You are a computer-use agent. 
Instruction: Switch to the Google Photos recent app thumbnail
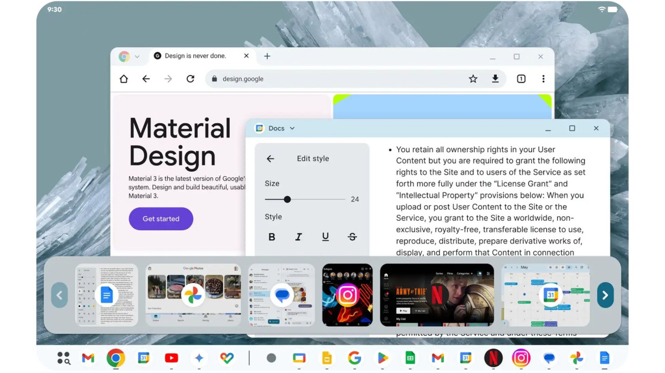click(x=193, y=295)
